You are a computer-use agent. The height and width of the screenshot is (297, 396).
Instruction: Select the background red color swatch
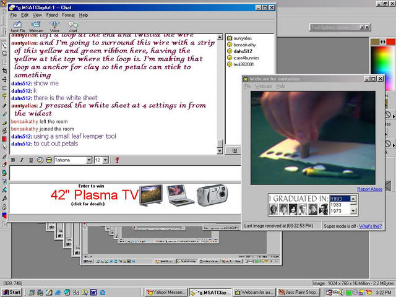tap(390, 41)
